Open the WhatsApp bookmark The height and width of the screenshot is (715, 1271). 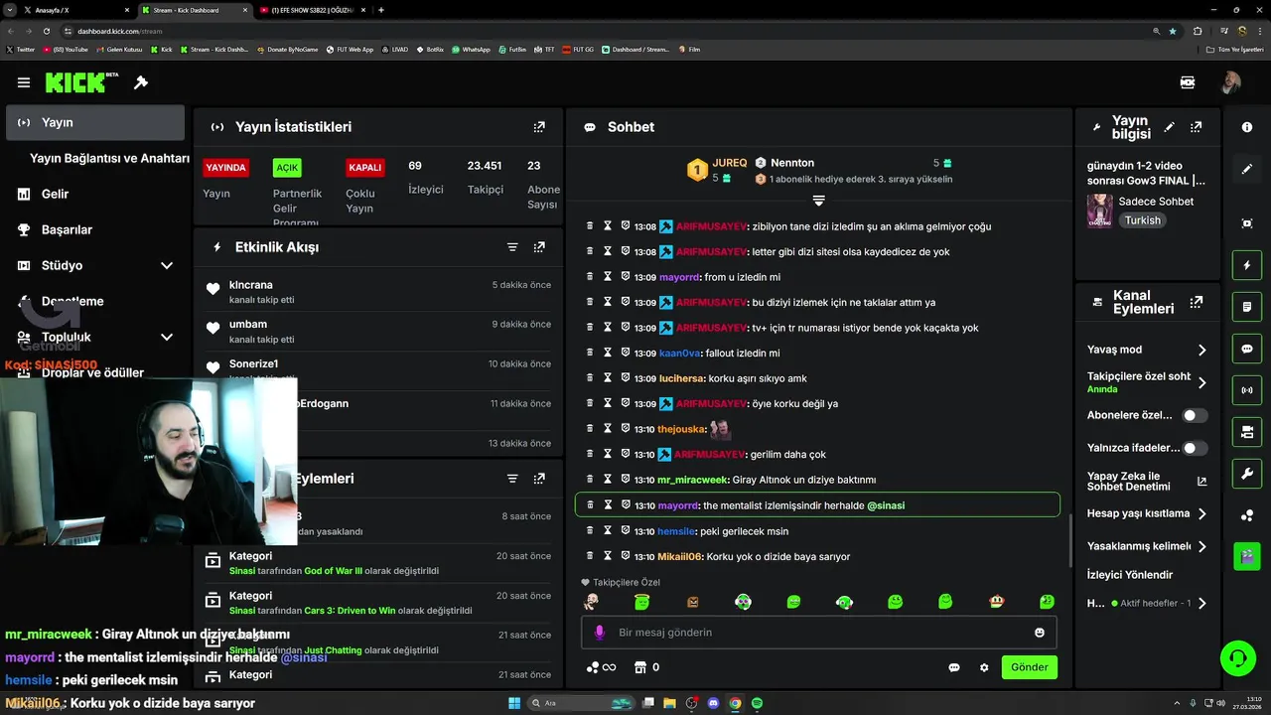(x=471, y=49)
